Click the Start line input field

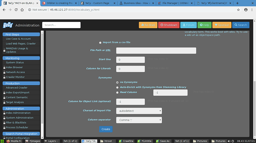pos(131,60)
